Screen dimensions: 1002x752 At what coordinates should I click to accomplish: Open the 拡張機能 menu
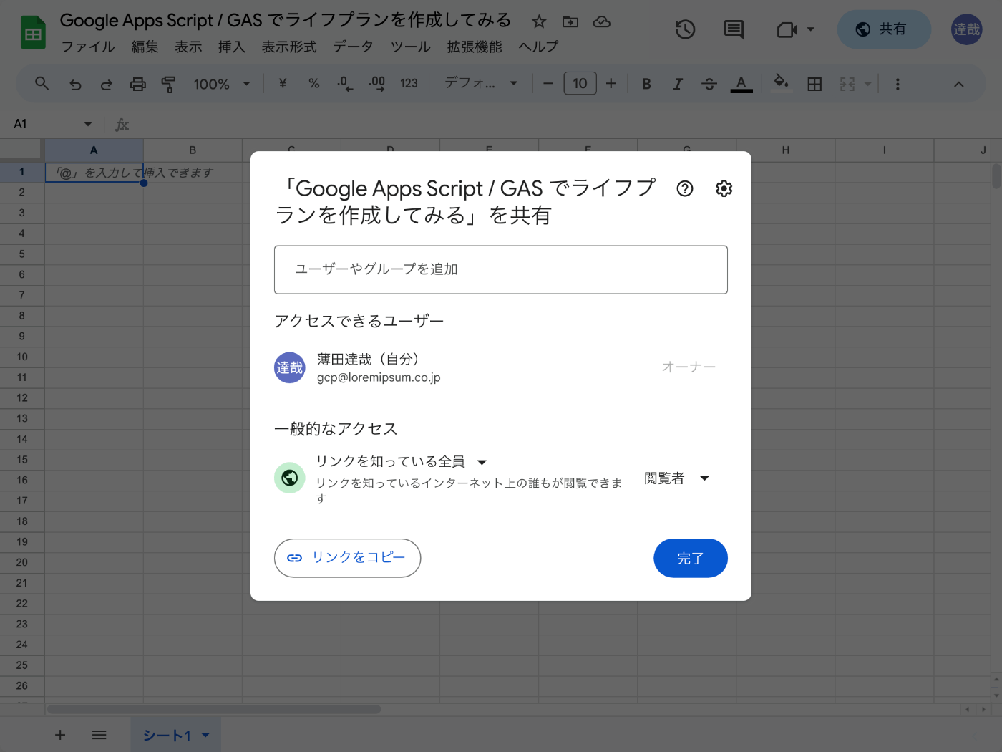(475, 47)
